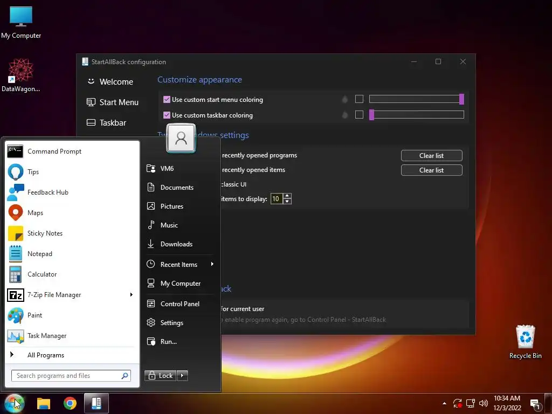The image size is (552, 414).
Task: Click network tray icon
Action: [x=470, y=403]
